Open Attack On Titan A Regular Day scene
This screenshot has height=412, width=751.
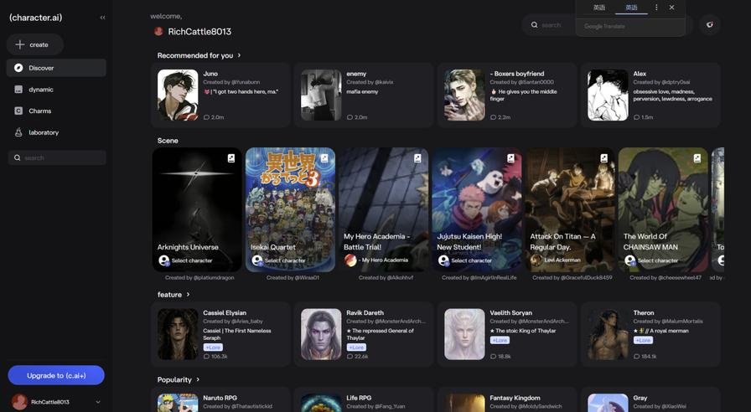[x=570, y=209]
